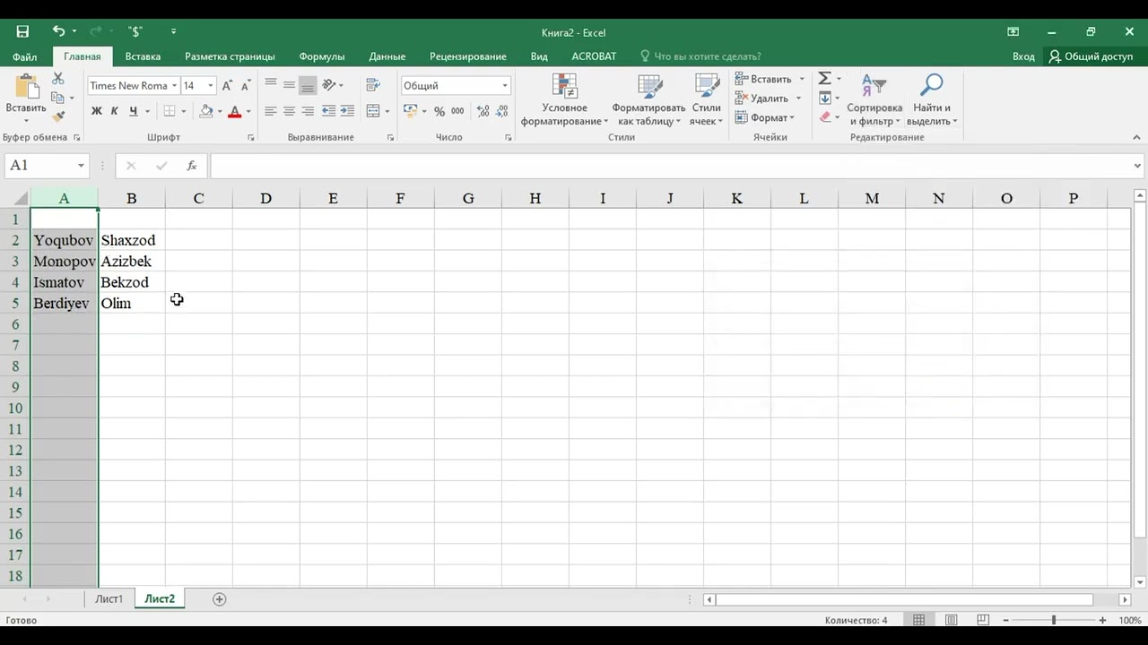
Task: Open the Общий number format dropdown
Action: coord(504,85)
